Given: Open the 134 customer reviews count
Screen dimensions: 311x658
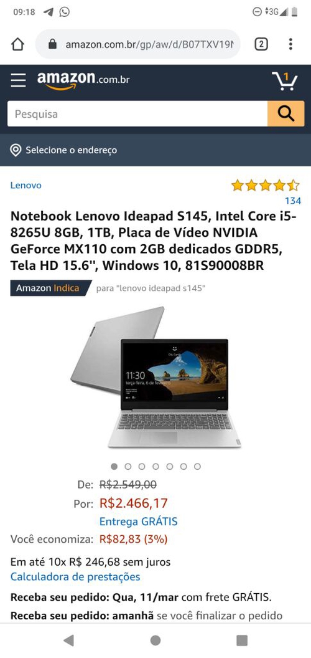Looking at the screenshot, I should tap(293, 201).
